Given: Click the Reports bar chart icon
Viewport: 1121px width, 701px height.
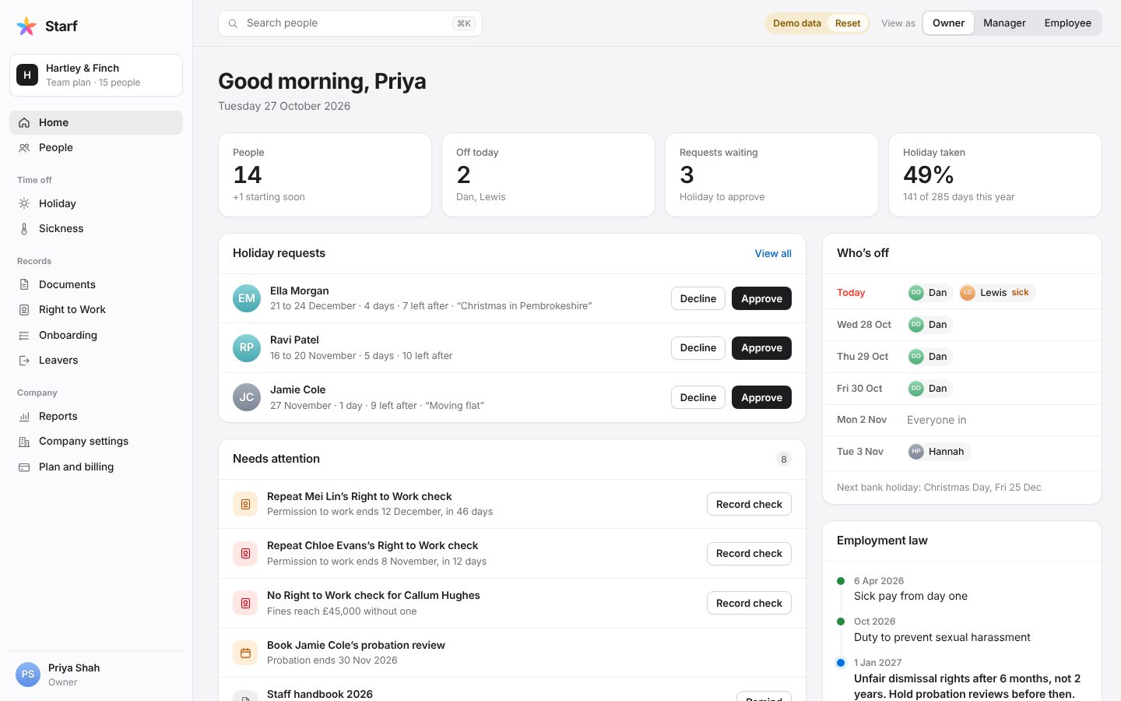Looking at the screenshot, I should coord(24,417).
